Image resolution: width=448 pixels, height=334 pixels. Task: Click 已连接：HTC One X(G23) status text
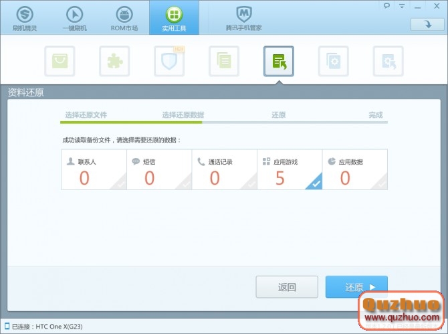tap(47, 326)
